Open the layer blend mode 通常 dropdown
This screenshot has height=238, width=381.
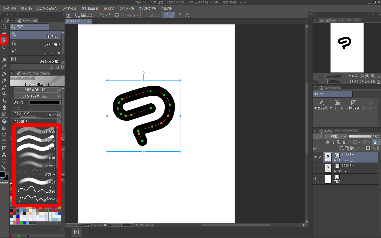pos(336,137)
